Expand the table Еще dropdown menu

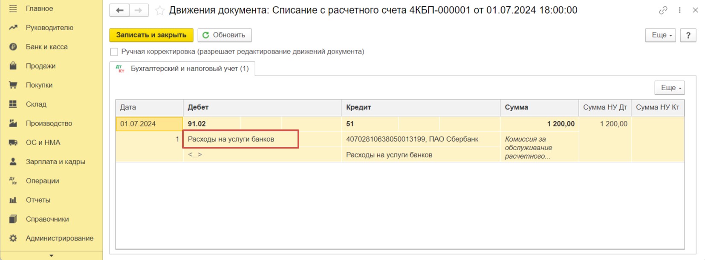[x=670, y=88]
